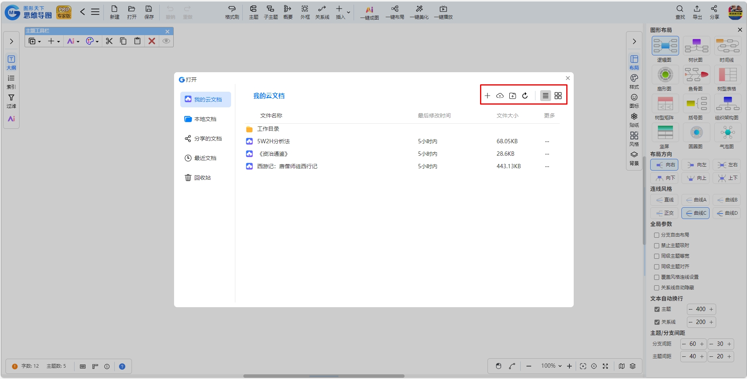Click the plus icon to add document
Screen dimensions: 747x379
pos(487,96)
